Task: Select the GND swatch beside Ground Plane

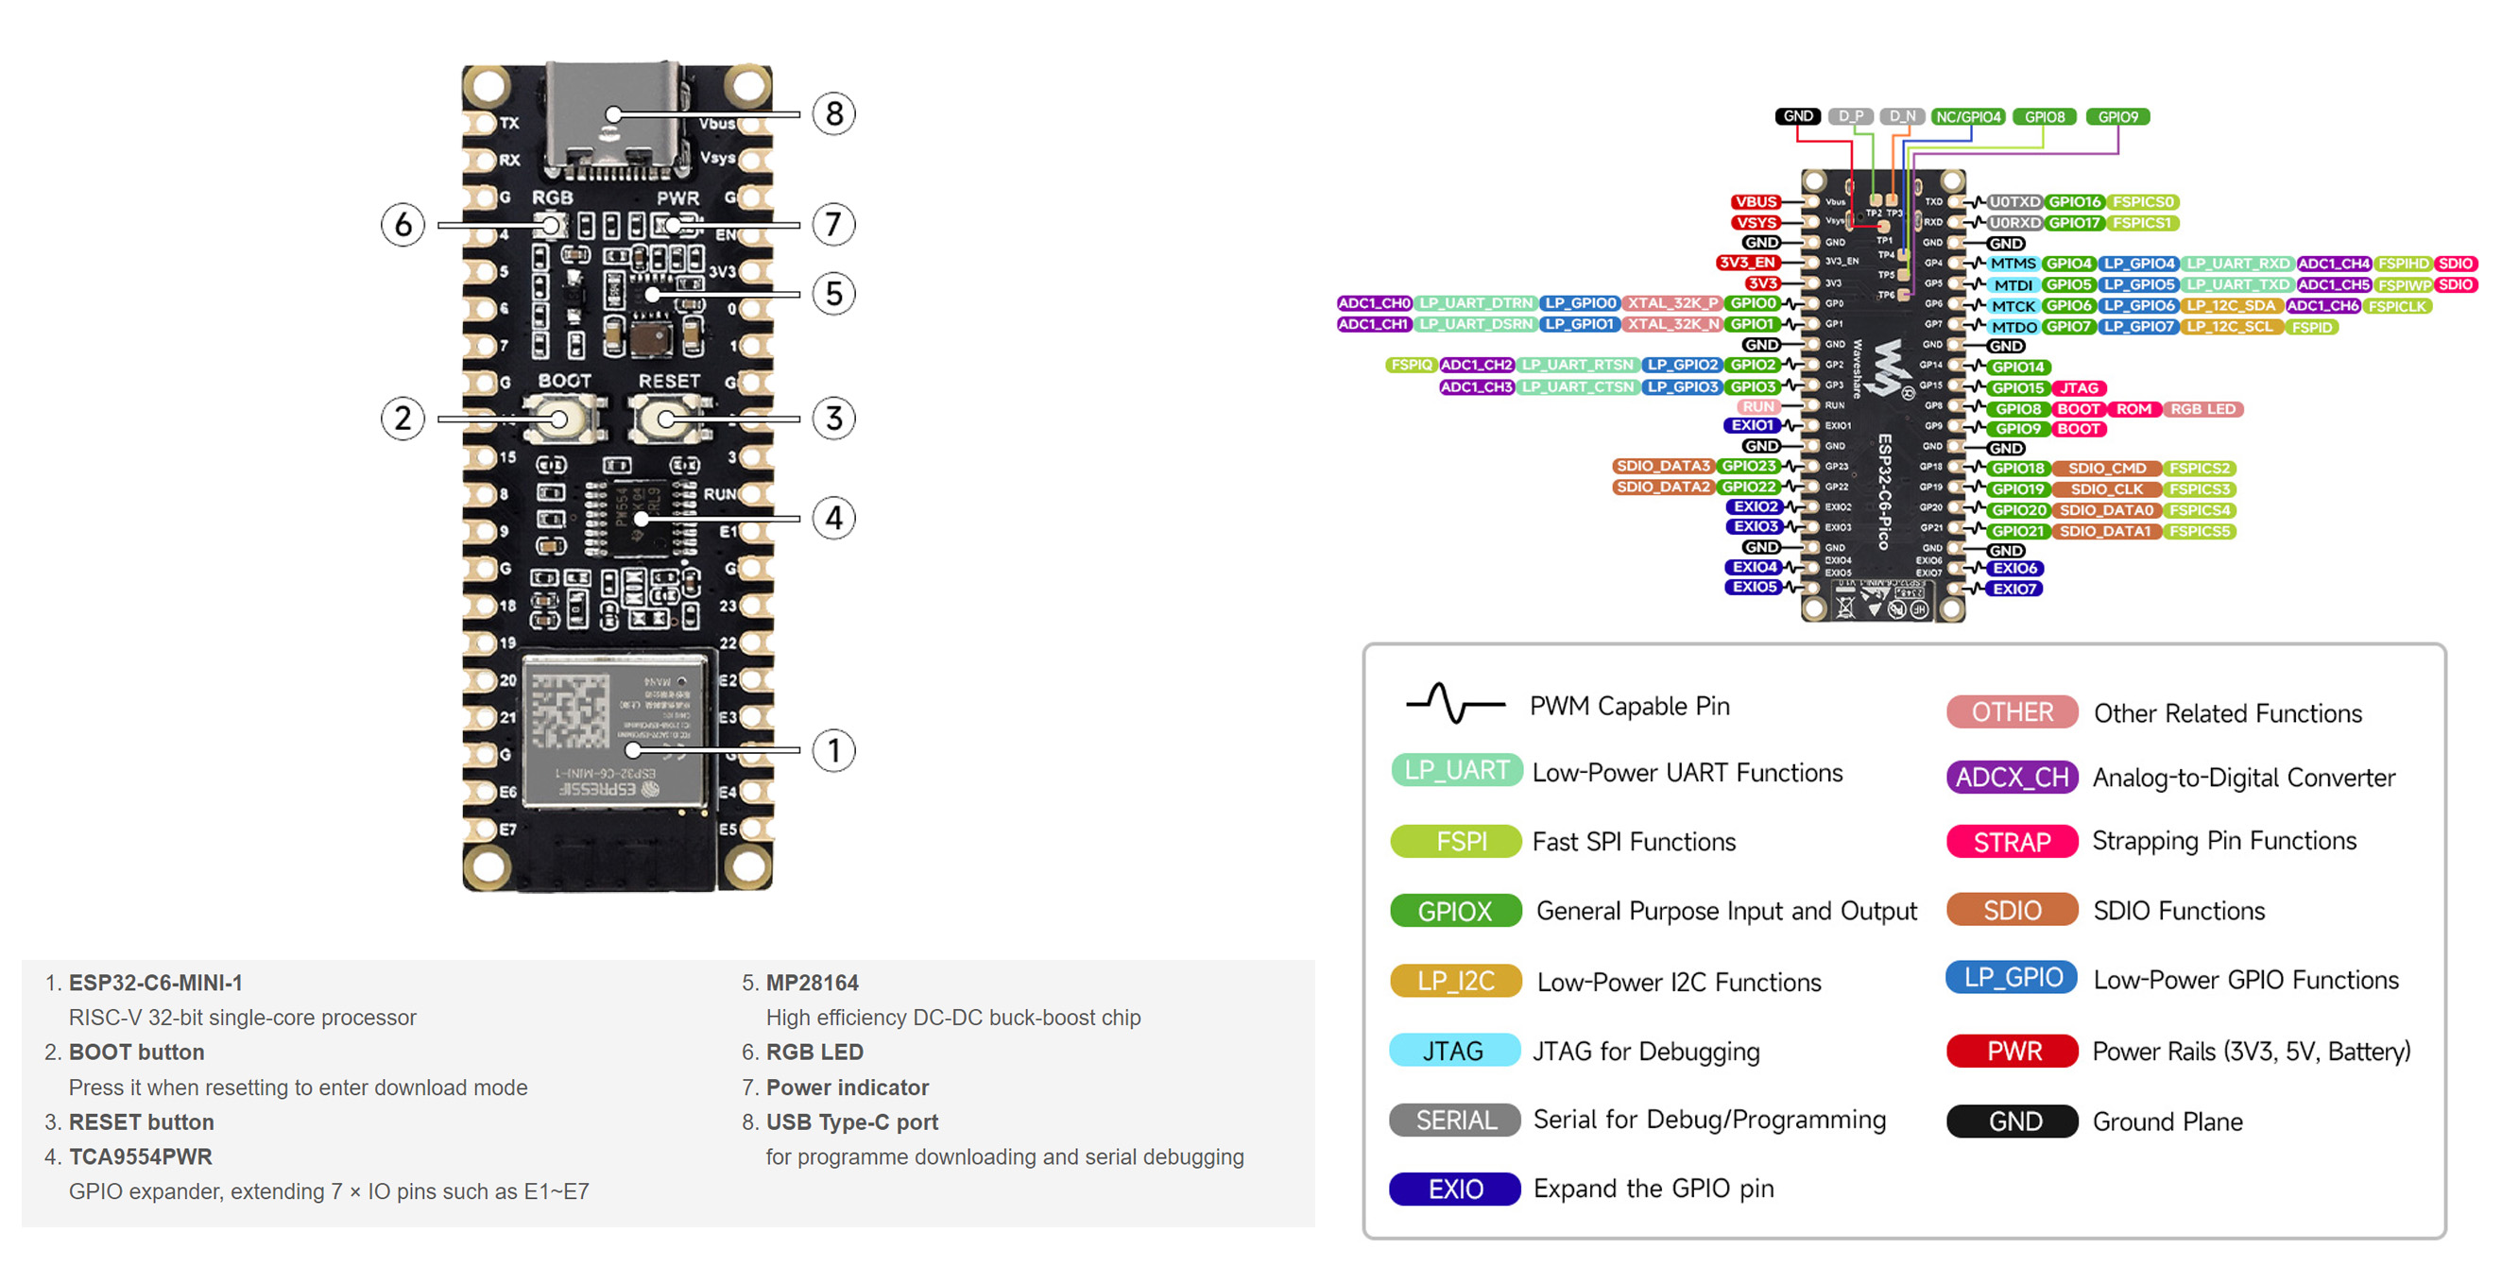Action: pos(2013,1121)
